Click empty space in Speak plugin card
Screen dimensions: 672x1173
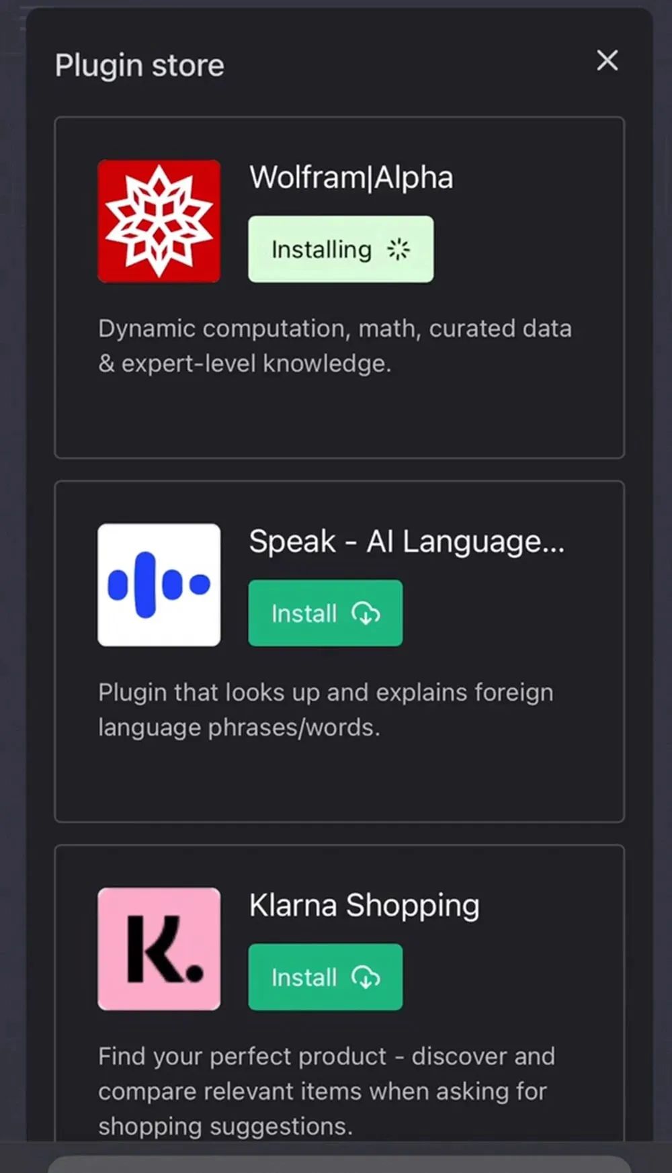coord(339,783)
